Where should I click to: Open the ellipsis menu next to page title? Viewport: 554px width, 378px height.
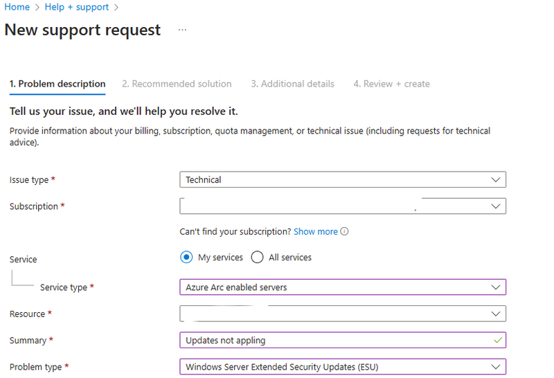[182, 30]
